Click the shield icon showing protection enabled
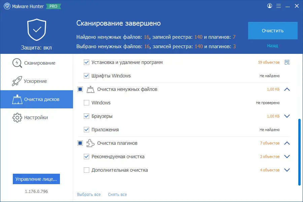 click(x=36, y=30)
